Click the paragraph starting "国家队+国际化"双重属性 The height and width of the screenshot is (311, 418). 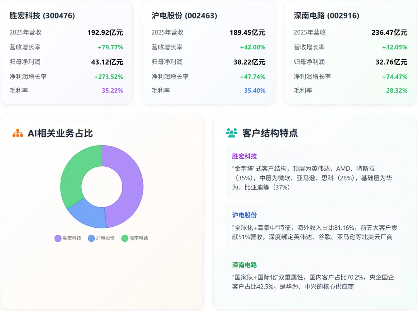[313, 282]
